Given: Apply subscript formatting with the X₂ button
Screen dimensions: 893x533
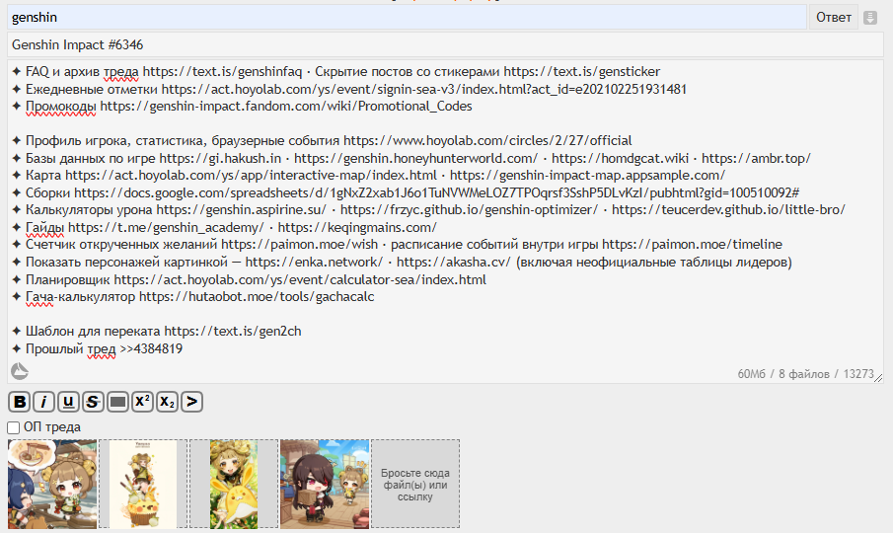Looking at the screenshot, I should pyautogui.click(x=167, y=402).
